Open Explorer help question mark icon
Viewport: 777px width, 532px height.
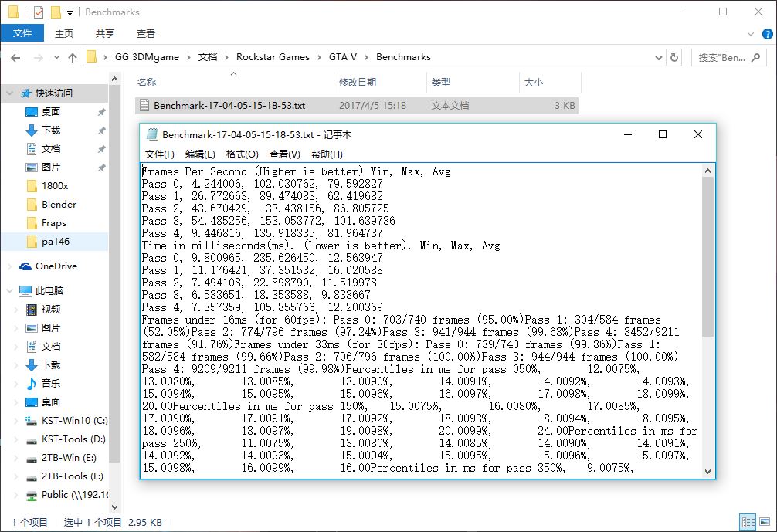(x=766, y=34)
